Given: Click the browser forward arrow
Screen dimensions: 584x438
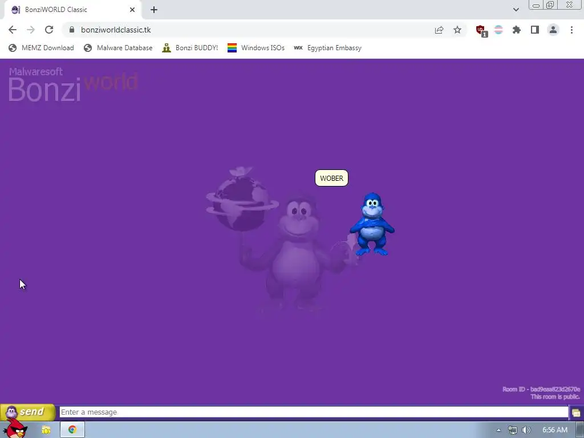Looking at the screenshot, I should [x=31, y=30].
